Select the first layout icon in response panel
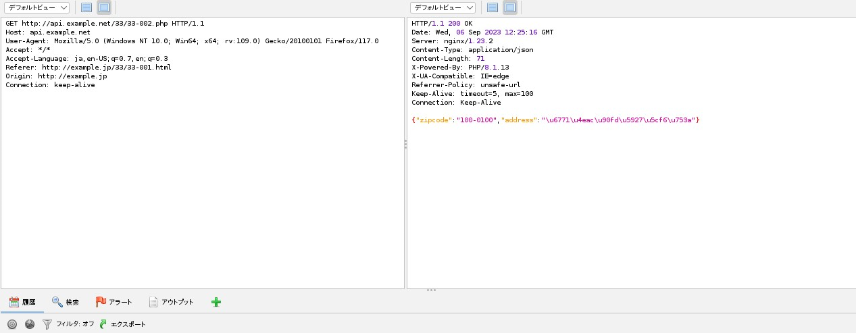This screenshot has height=333, width=856. tap(493, 7)
